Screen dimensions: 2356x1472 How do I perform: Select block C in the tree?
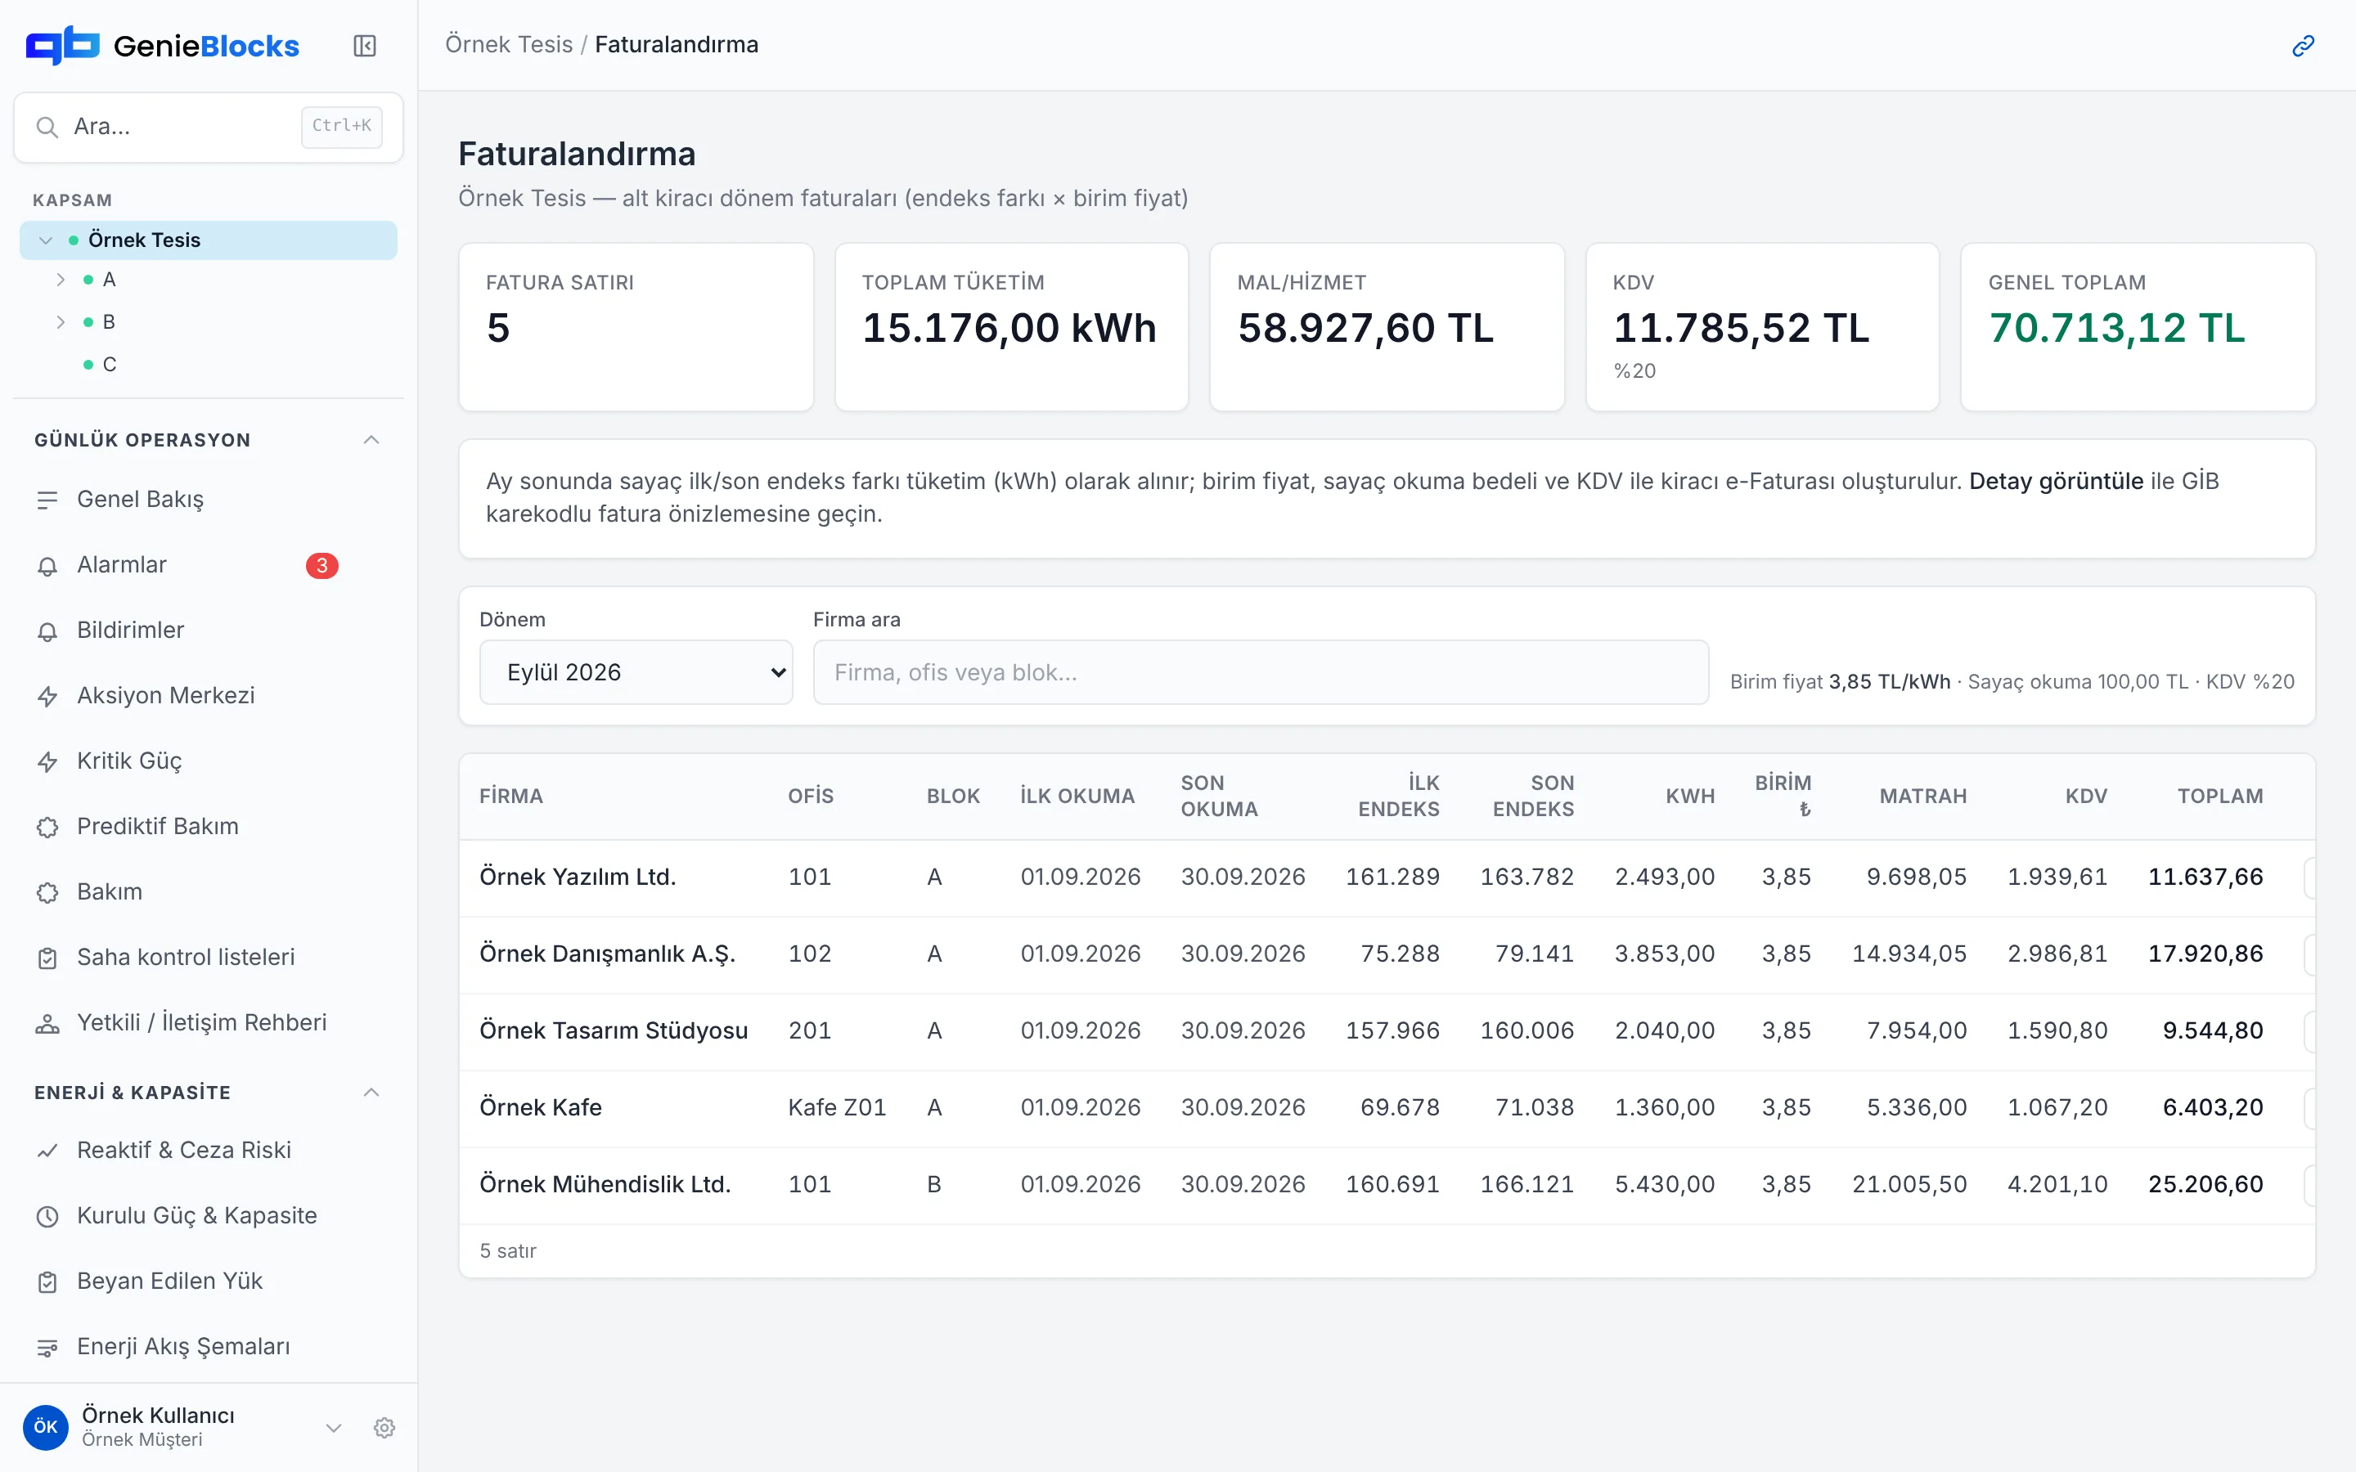pyautogui.click(x=109, y=364)
